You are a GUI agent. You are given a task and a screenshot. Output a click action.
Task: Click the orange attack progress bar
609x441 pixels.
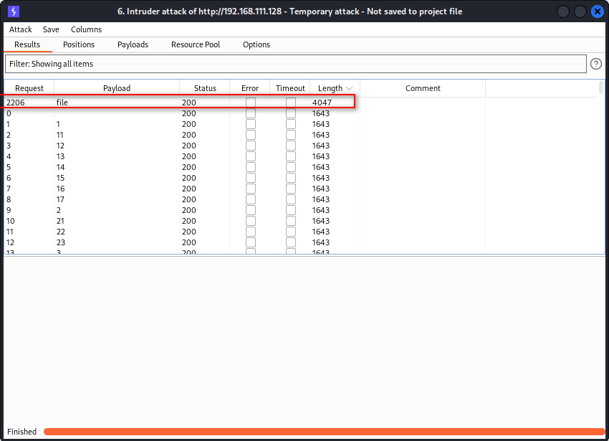[x=324, y=432]
